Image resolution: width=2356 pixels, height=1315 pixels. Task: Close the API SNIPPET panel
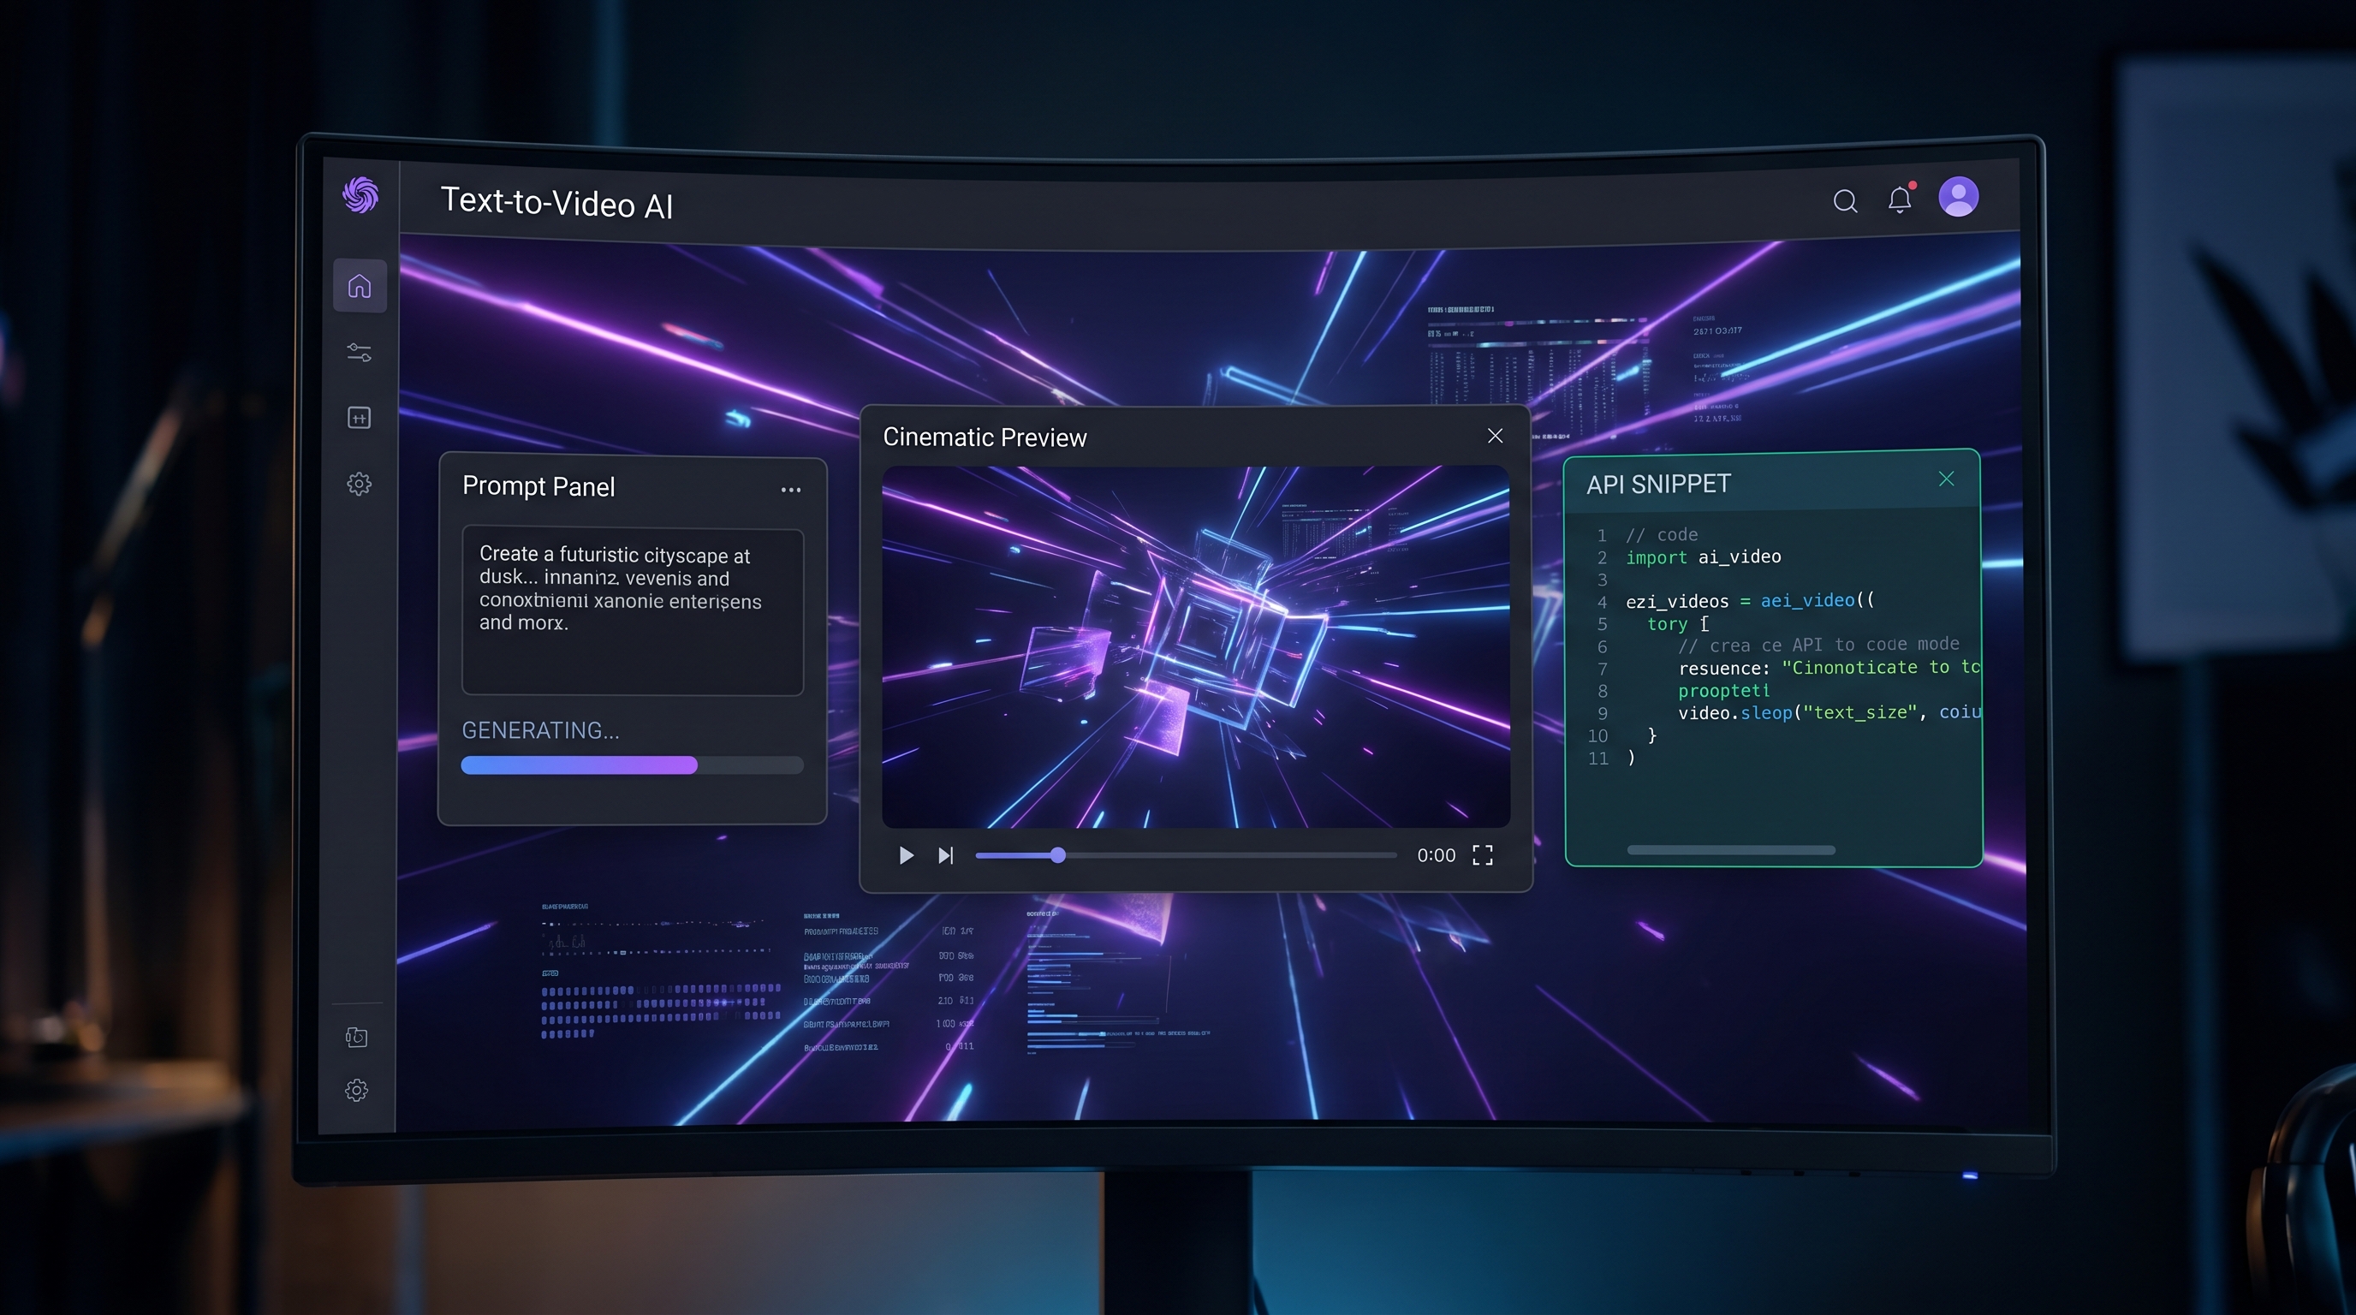coord(1946,479)
